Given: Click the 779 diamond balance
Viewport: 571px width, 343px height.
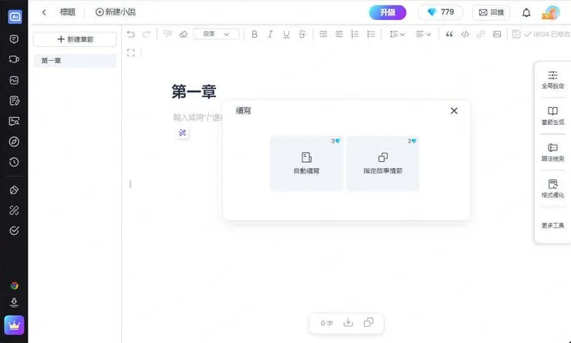Looking at the screenshot, I should [441, 12].
